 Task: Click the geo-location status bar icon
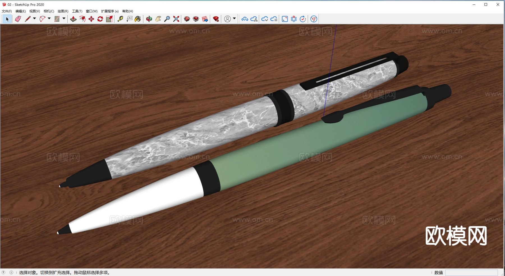tap(3, 272)
